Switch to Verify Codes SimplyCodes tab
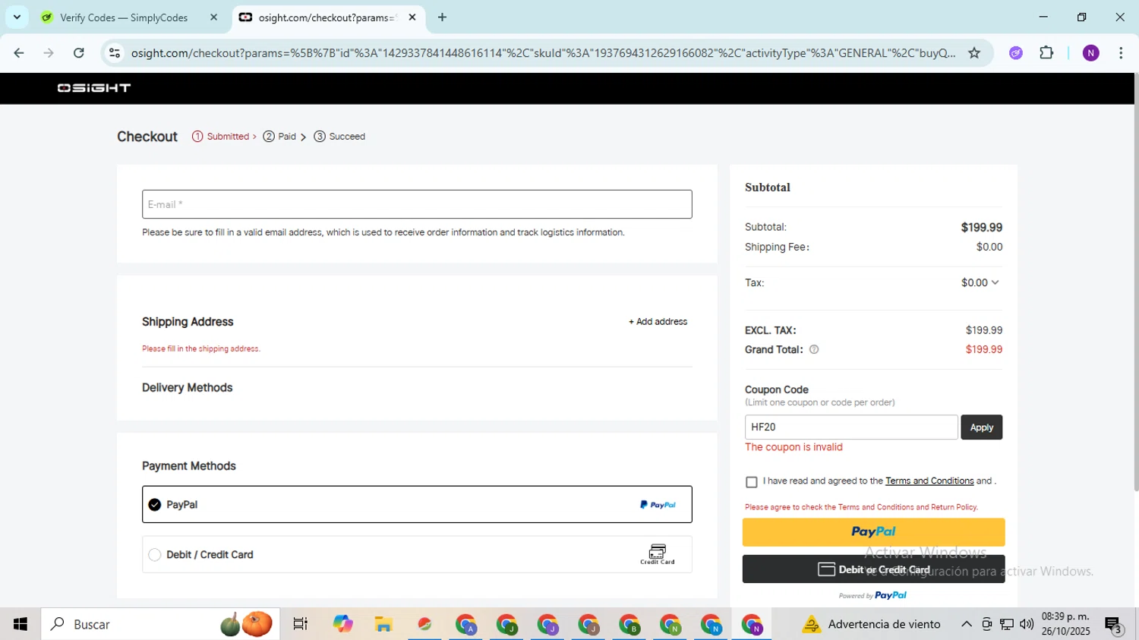 coord(124,17)
